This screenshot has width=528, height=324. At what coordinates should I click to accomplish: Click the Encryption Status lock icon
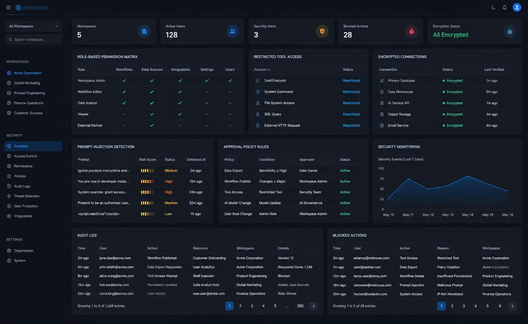[x=510, y=31]
